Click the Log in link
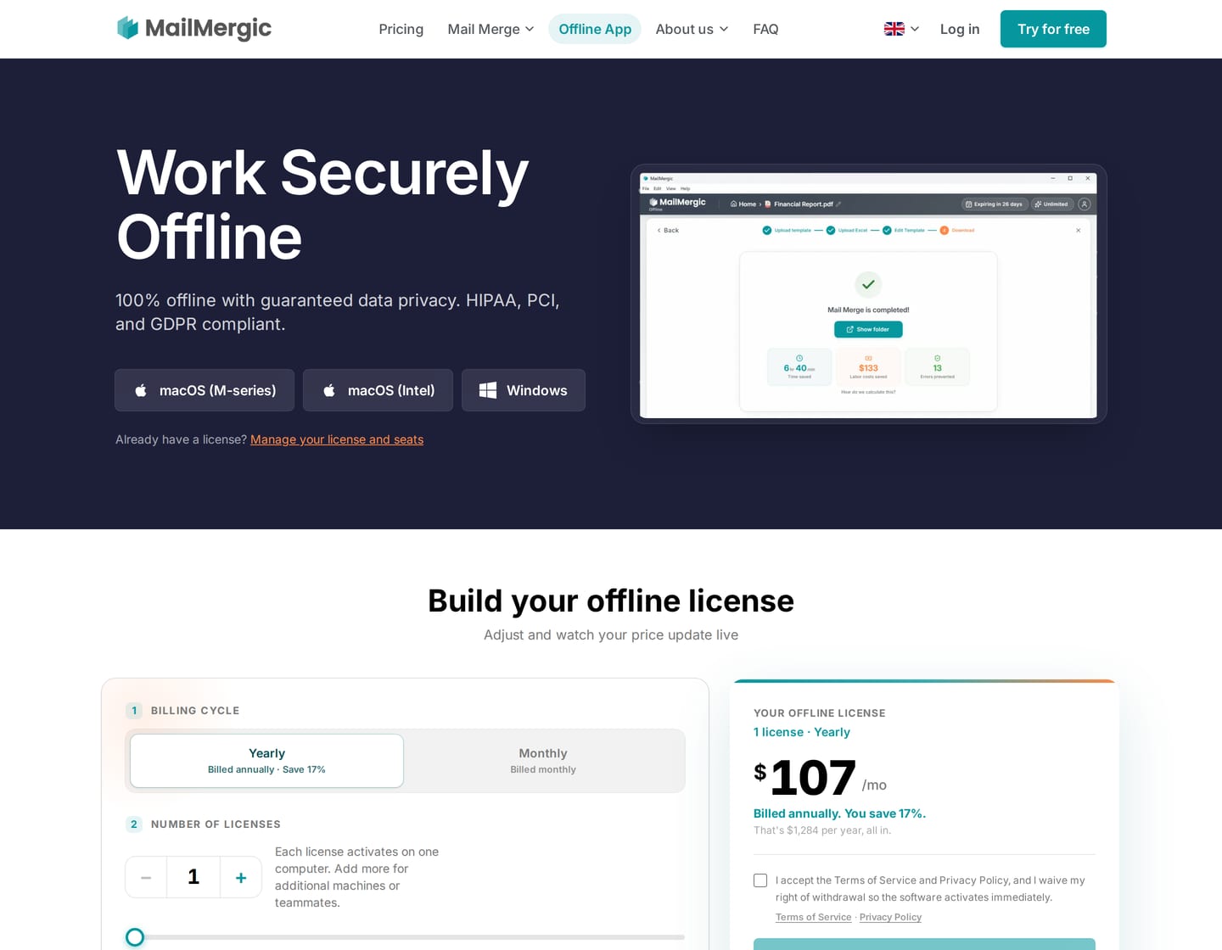This screenshot has width=1222, height=950. (960, 29)
